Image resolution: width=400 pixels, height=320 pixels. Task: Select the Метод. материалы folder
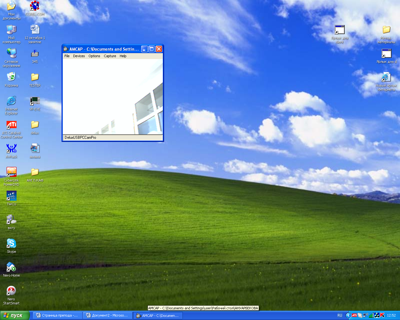[x=386, y=34]
